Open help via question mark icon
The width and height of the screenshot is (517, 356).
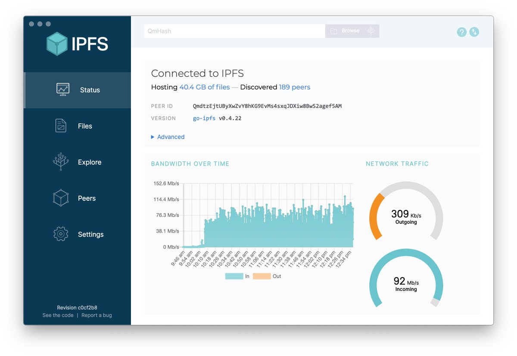pyautogui.click(x=461, y=32)
